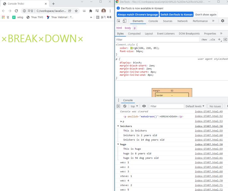This screenshot has height=191, width=228.
Task: Open the Default levels dropdown
Action: pos(195,106)
